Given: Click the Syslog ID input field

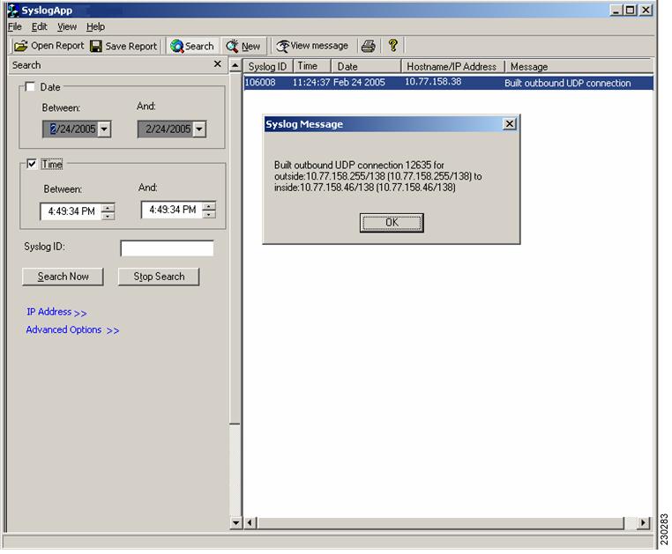Looking at the screenshot, I should point(167,248).
